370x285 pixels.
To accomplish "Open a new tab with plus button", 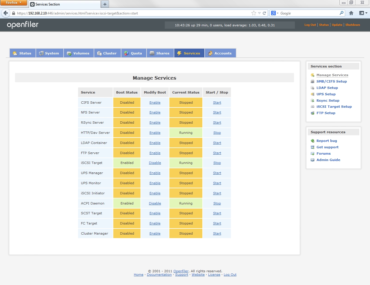I will tap(105, 4).
